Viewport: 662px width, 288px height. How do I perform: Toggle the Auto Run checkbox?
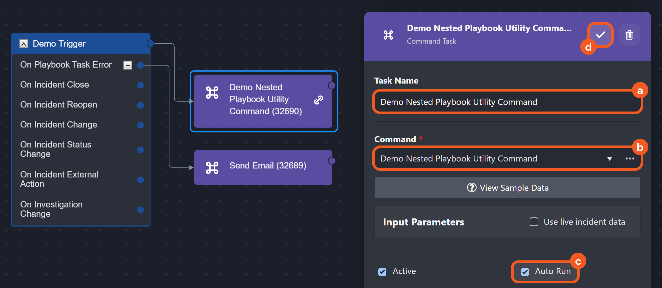[525, 272]
